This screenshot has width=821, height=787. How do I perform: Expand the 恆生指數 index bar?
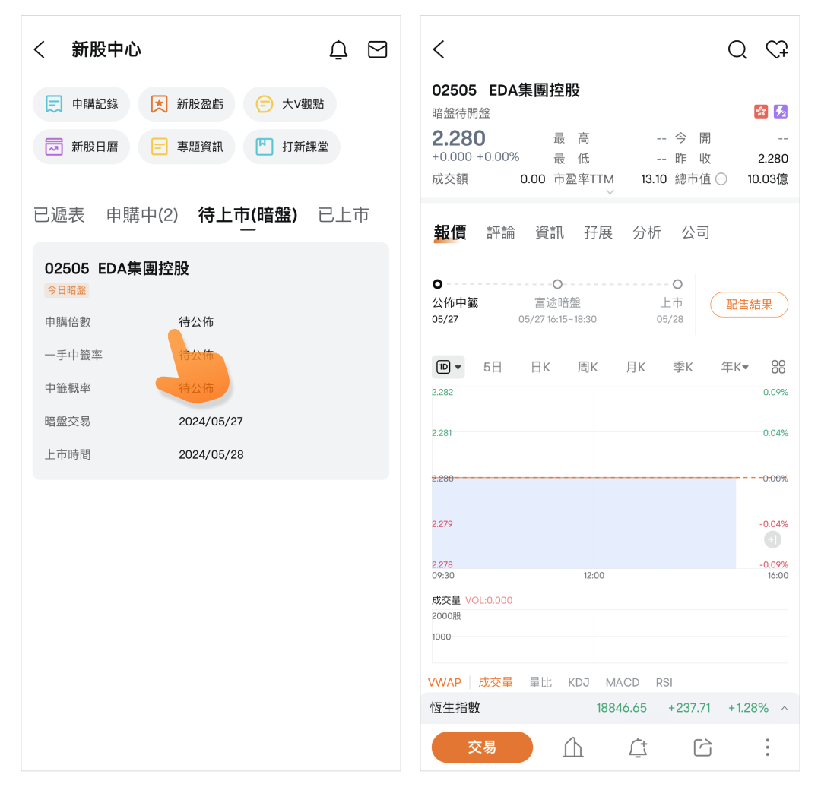[x=784, y=708]
